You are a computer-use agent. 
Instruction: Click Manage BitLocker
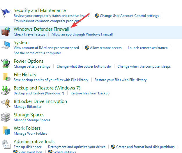27,107
